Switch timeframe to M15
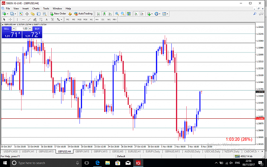267x167 pixels. 79,19
